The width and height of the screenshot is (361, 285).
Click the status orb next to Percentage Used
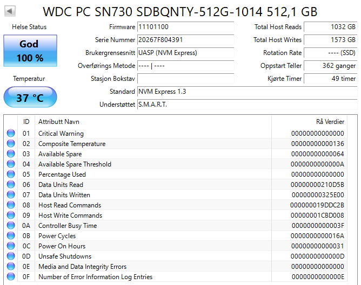11,175
